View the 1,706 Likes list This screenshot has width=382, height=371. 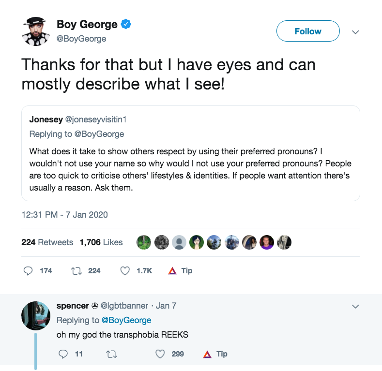coord(101,242)
